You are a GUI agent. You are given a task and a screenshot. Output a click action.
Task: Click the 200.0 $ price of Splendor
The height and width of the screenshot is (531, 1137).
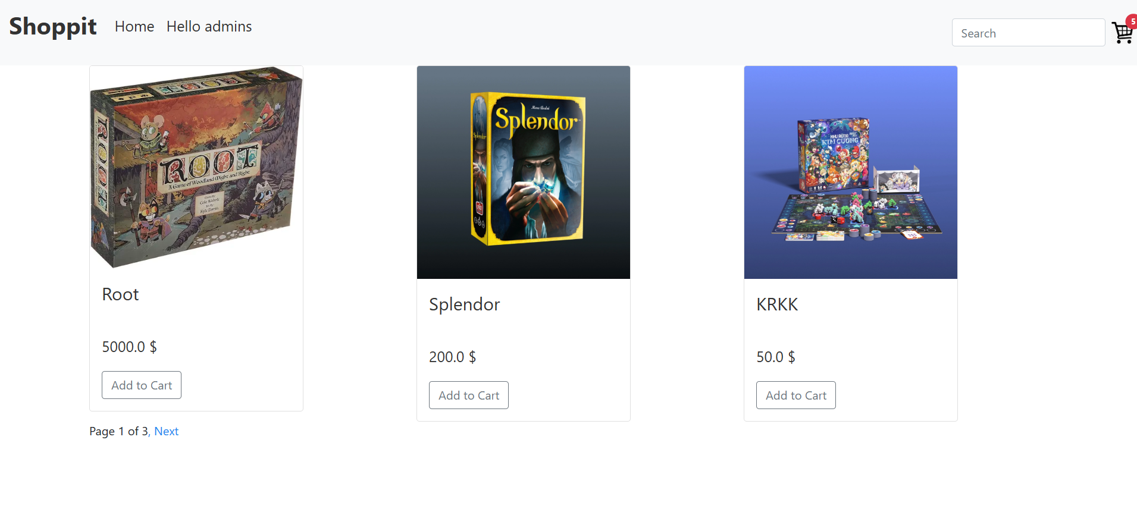click(x=452, y=357)
